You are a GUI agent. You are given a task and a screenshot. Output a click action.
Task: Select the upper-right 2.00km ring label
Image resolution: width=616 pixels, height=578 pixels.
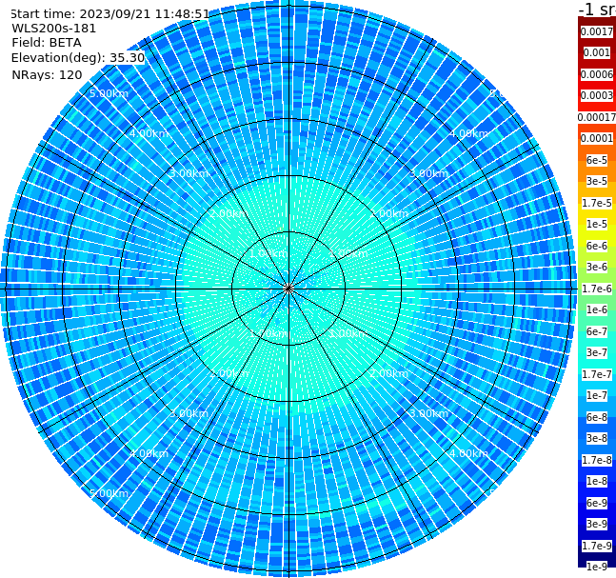coord(389,213)
